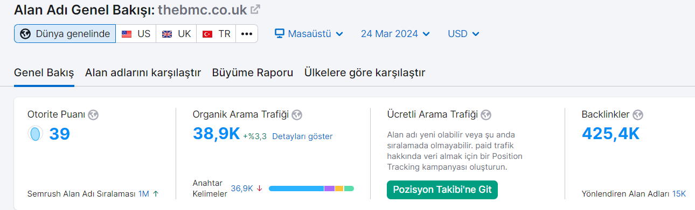Select the TR flag database
The image size is (695, 210).
pyautogui.click(x=216, y=34)
